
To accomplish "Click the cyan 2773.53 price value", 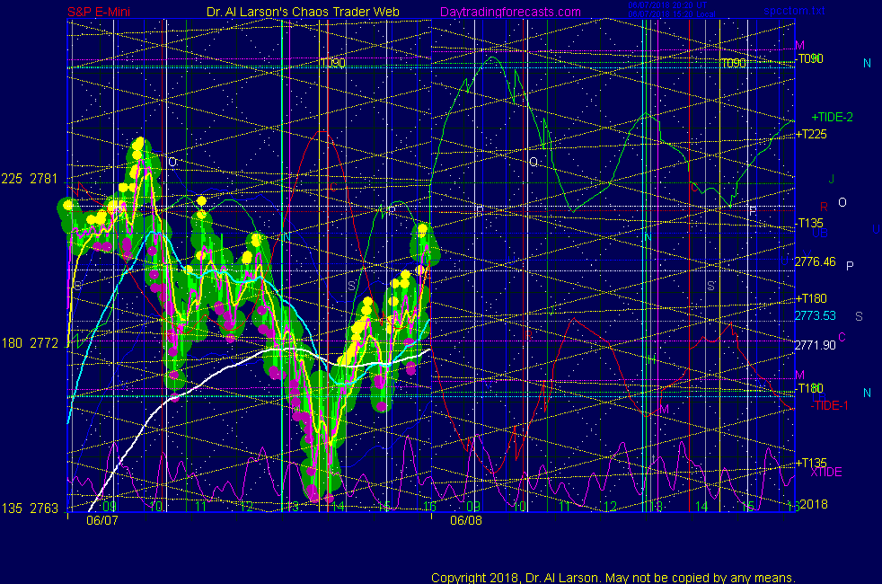I will pos(815,315).
